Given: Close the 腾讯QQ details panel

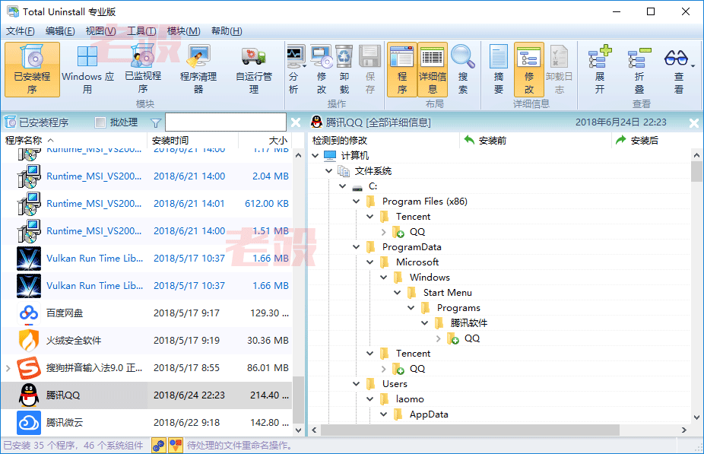Looking at the screenshot, I should click(693, 122).
